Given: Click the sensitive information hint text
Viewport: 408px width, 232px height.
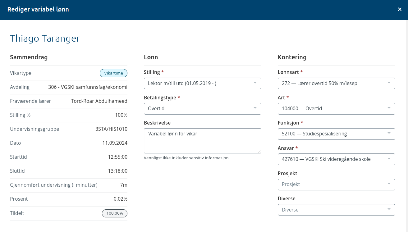Looking at the screenshot, I should coord(187,158).
